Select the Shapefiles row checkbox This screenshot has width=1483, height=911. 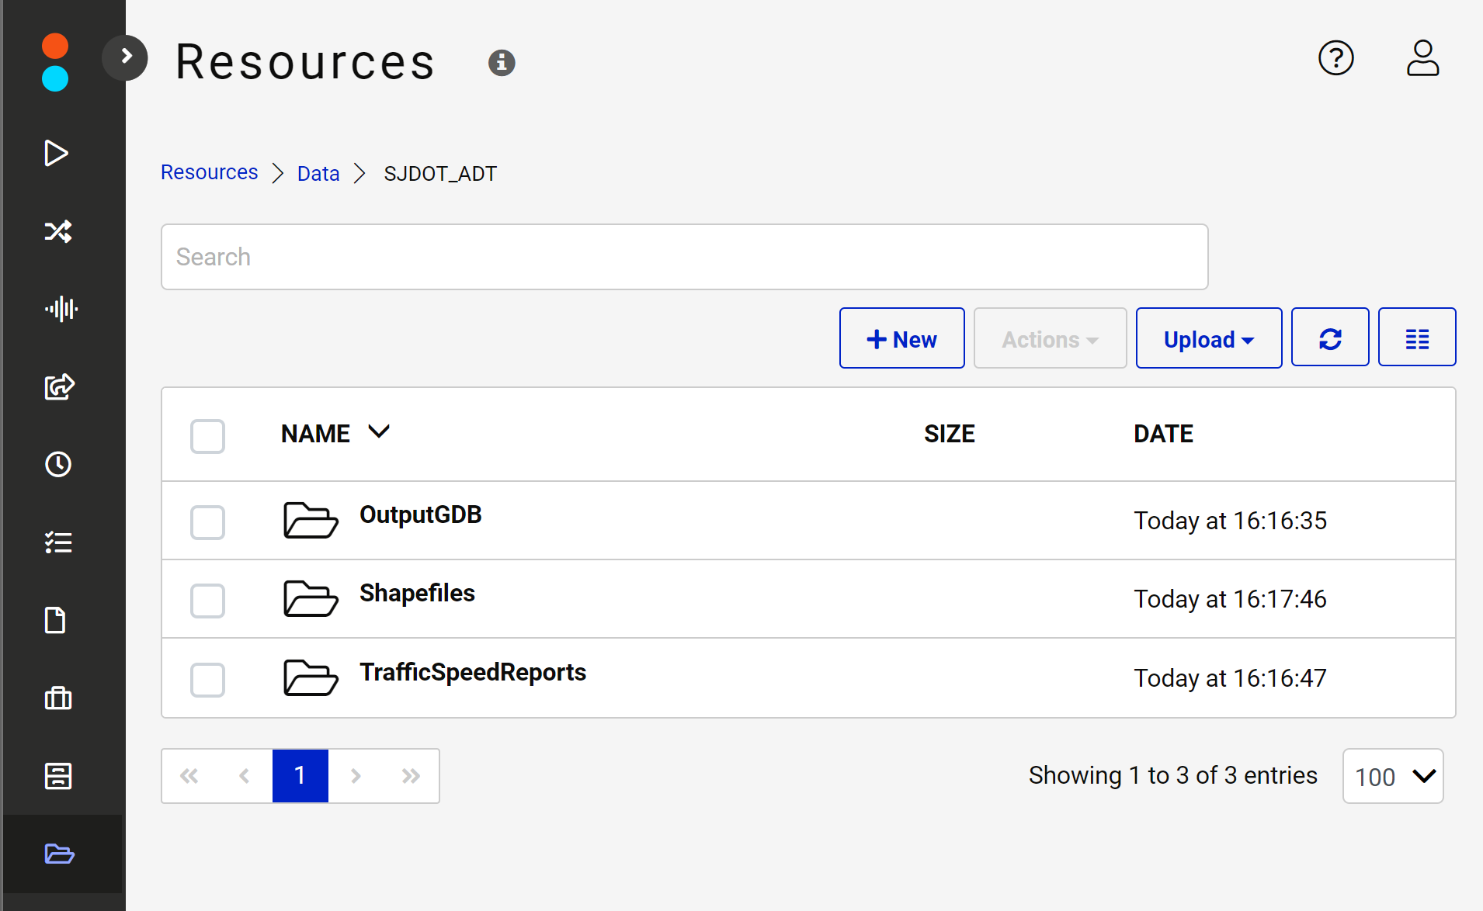point(207,601)
